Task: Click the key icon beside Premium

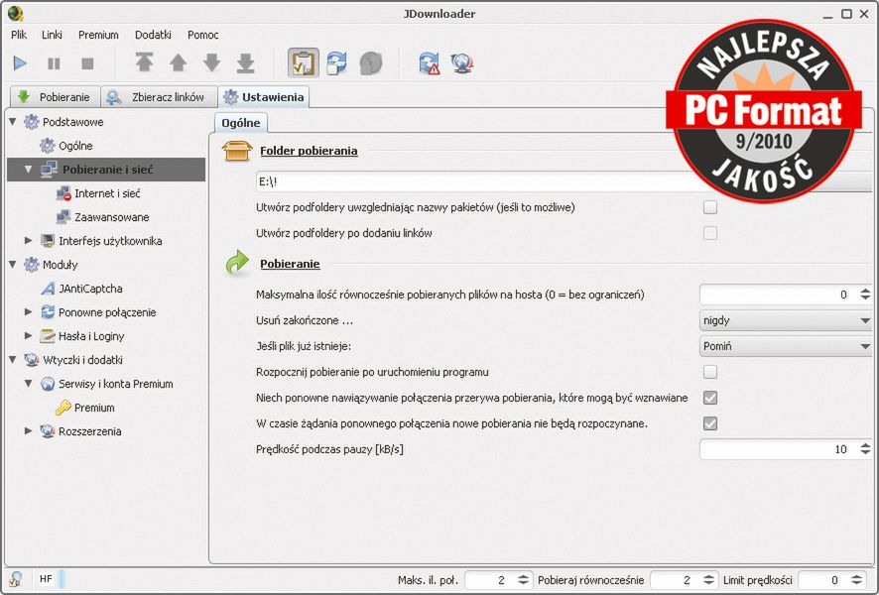Action: (63, 408)
